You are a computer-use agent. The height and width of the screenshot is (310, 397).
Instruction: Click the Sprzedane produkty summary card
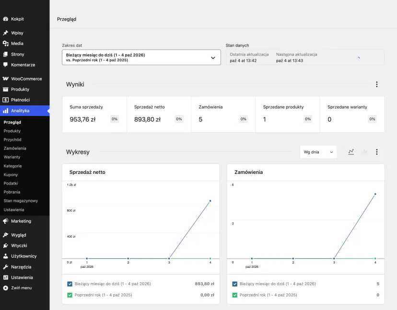pos(288,115)
